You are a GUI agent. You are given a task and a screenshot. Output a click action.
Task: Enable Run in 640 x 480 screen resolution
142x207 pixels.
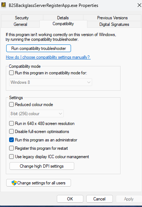(x=12, y=124)
